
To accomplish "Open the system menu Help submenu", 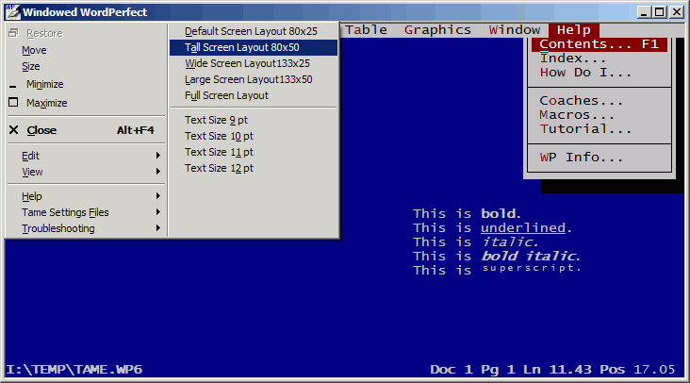I will (x=32, y=196).
